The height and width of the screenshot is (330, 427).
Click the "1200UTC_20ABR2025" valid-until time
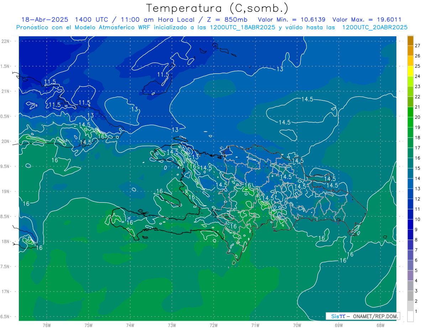pyautogui.click(x=374, y=27)
